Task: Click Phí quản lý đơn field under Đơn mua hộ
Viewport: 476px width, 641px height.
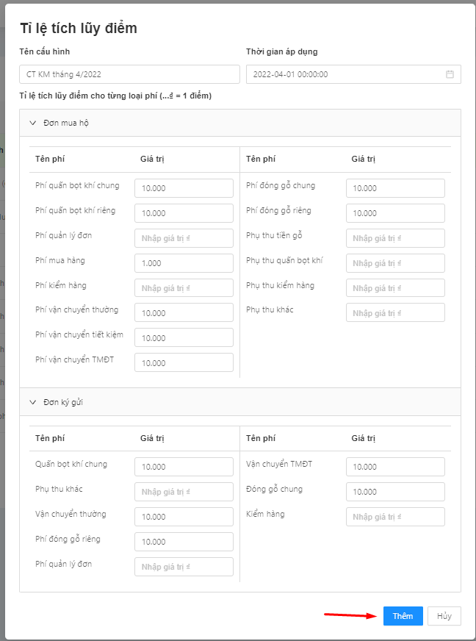Action: click(x=184, y=238)
